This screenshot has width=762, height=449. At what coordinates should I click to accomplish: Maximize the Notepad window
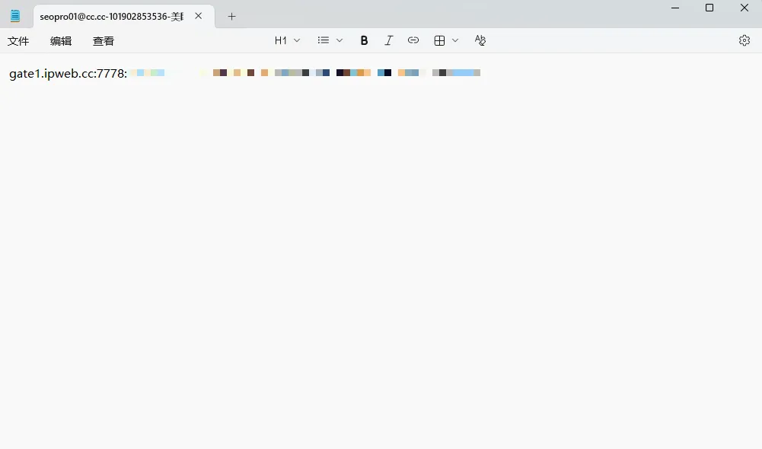click(x=709, y=8)
